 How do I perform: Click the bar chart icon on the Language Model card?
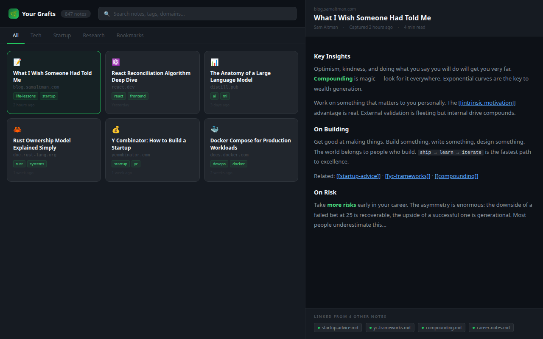pyautogui.click(x=214, y=62)
